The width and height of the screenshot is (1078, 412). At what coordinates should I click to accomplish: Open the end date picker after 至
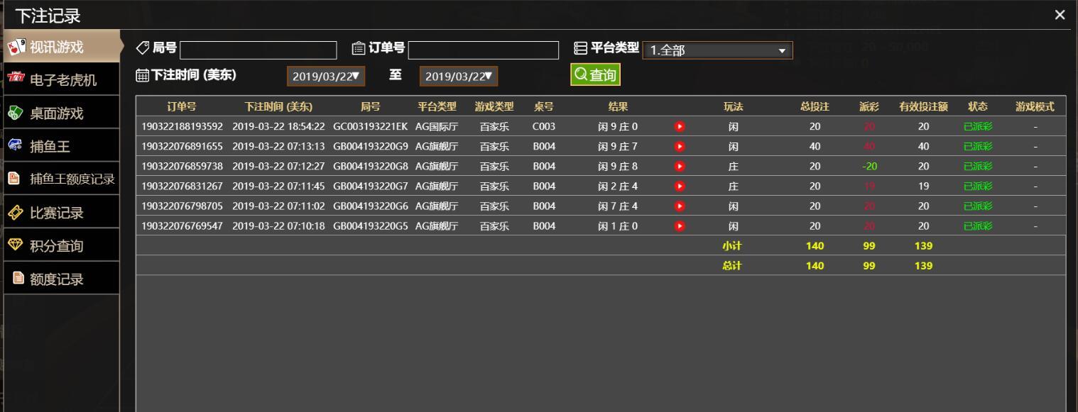459,76
